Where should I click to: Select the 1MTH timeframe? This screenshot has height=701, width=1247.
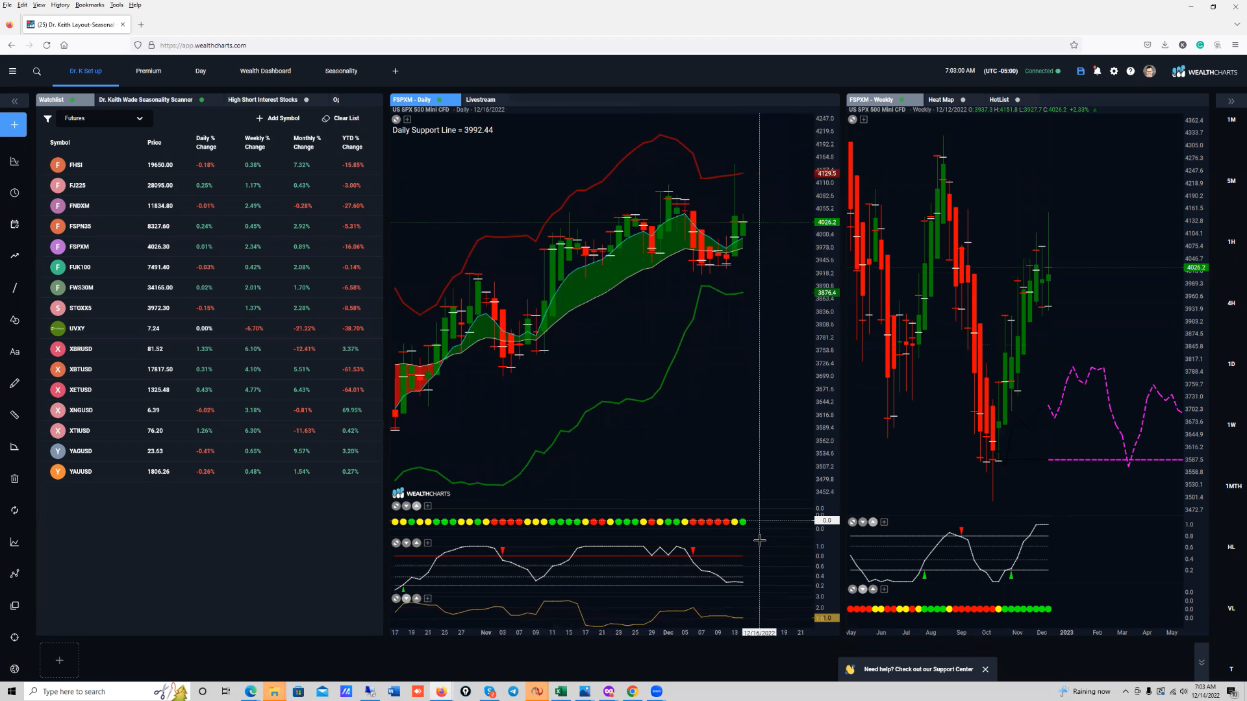pos(1233,486)
